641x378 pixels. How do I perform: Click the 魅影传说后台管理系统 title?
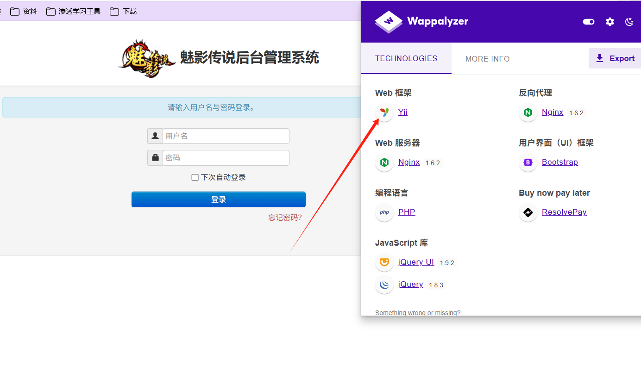pyautogui.click(x=250, y=58)
